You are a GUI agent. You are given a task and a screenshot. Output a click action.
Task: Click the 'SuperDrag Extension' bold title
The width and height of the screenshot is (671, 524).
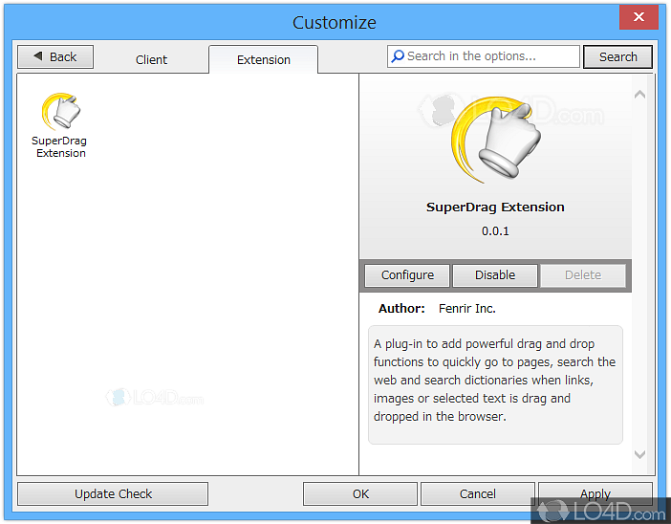point(495,207)
